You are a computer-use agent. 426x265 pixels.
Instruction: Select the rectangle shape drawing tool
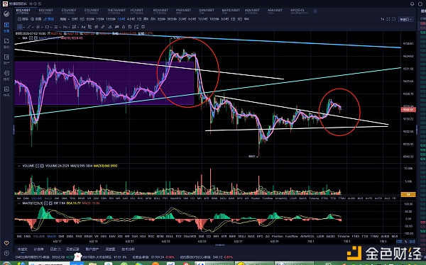(x=47, y=27)
